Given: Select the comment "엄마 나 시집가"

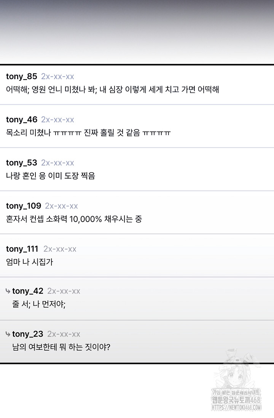Looking at the screenshot, I should [x=30, y=262].
